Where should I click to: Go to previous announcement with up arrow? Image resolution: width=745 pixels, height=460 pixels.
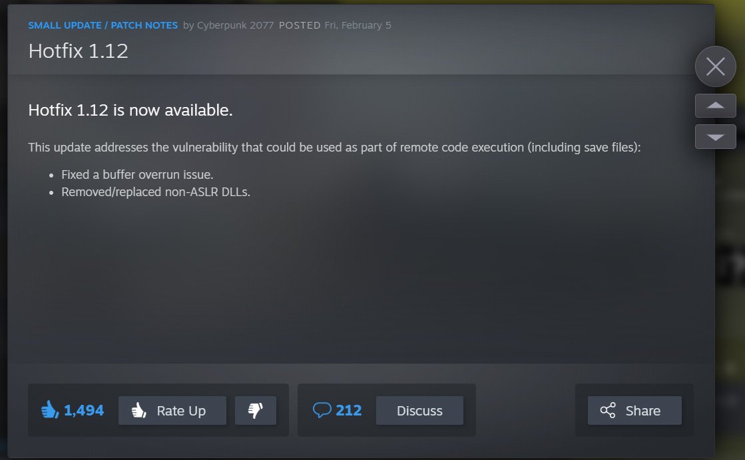[715, 105]
